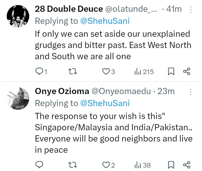
Task: Reply to 28 Double Deuce's tweet
Action: coord(39,72)
